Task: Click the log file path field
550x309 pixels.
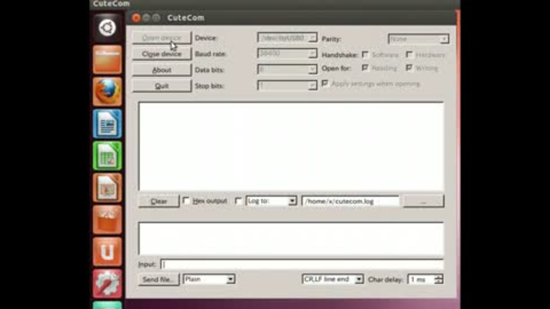Action: [x=351, y=201]
